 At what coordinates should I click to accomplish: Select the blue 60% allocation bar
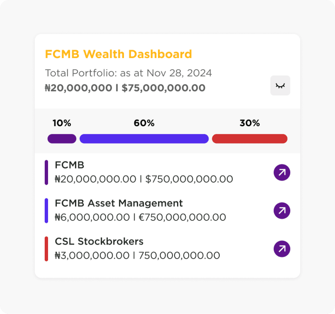click(144, 139)
